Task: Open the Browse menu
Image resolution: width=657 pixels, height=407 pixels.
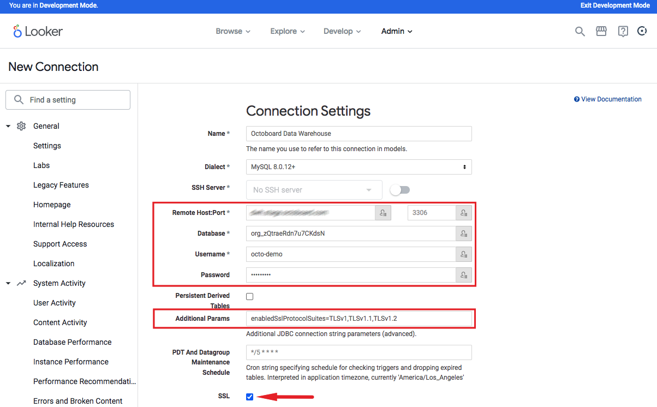Action: [233, 31]
